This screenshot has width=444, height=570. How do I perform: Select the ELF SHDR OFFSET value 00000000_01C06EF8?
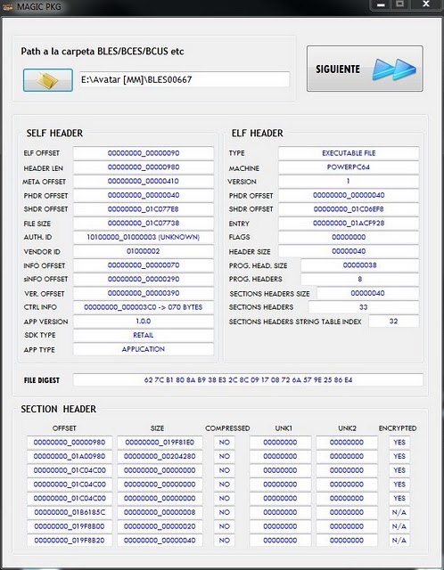(x=349, y=209)
